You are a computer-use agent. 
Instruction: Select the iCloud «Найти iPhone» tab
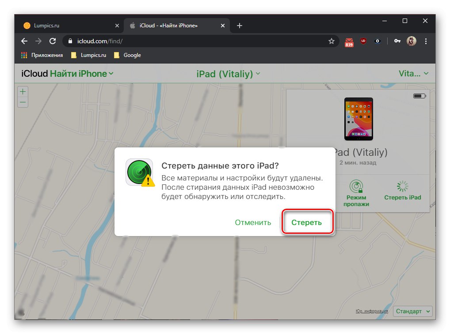[177, 26]
